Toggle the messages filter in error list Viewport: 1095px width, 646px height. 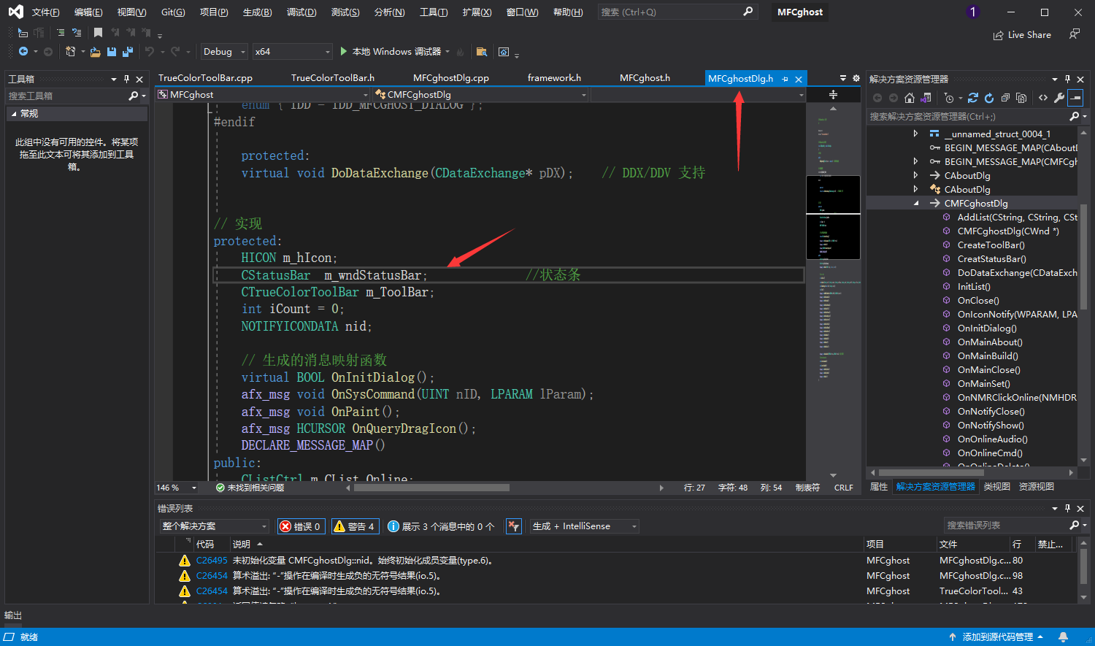(x=441, y=526)
